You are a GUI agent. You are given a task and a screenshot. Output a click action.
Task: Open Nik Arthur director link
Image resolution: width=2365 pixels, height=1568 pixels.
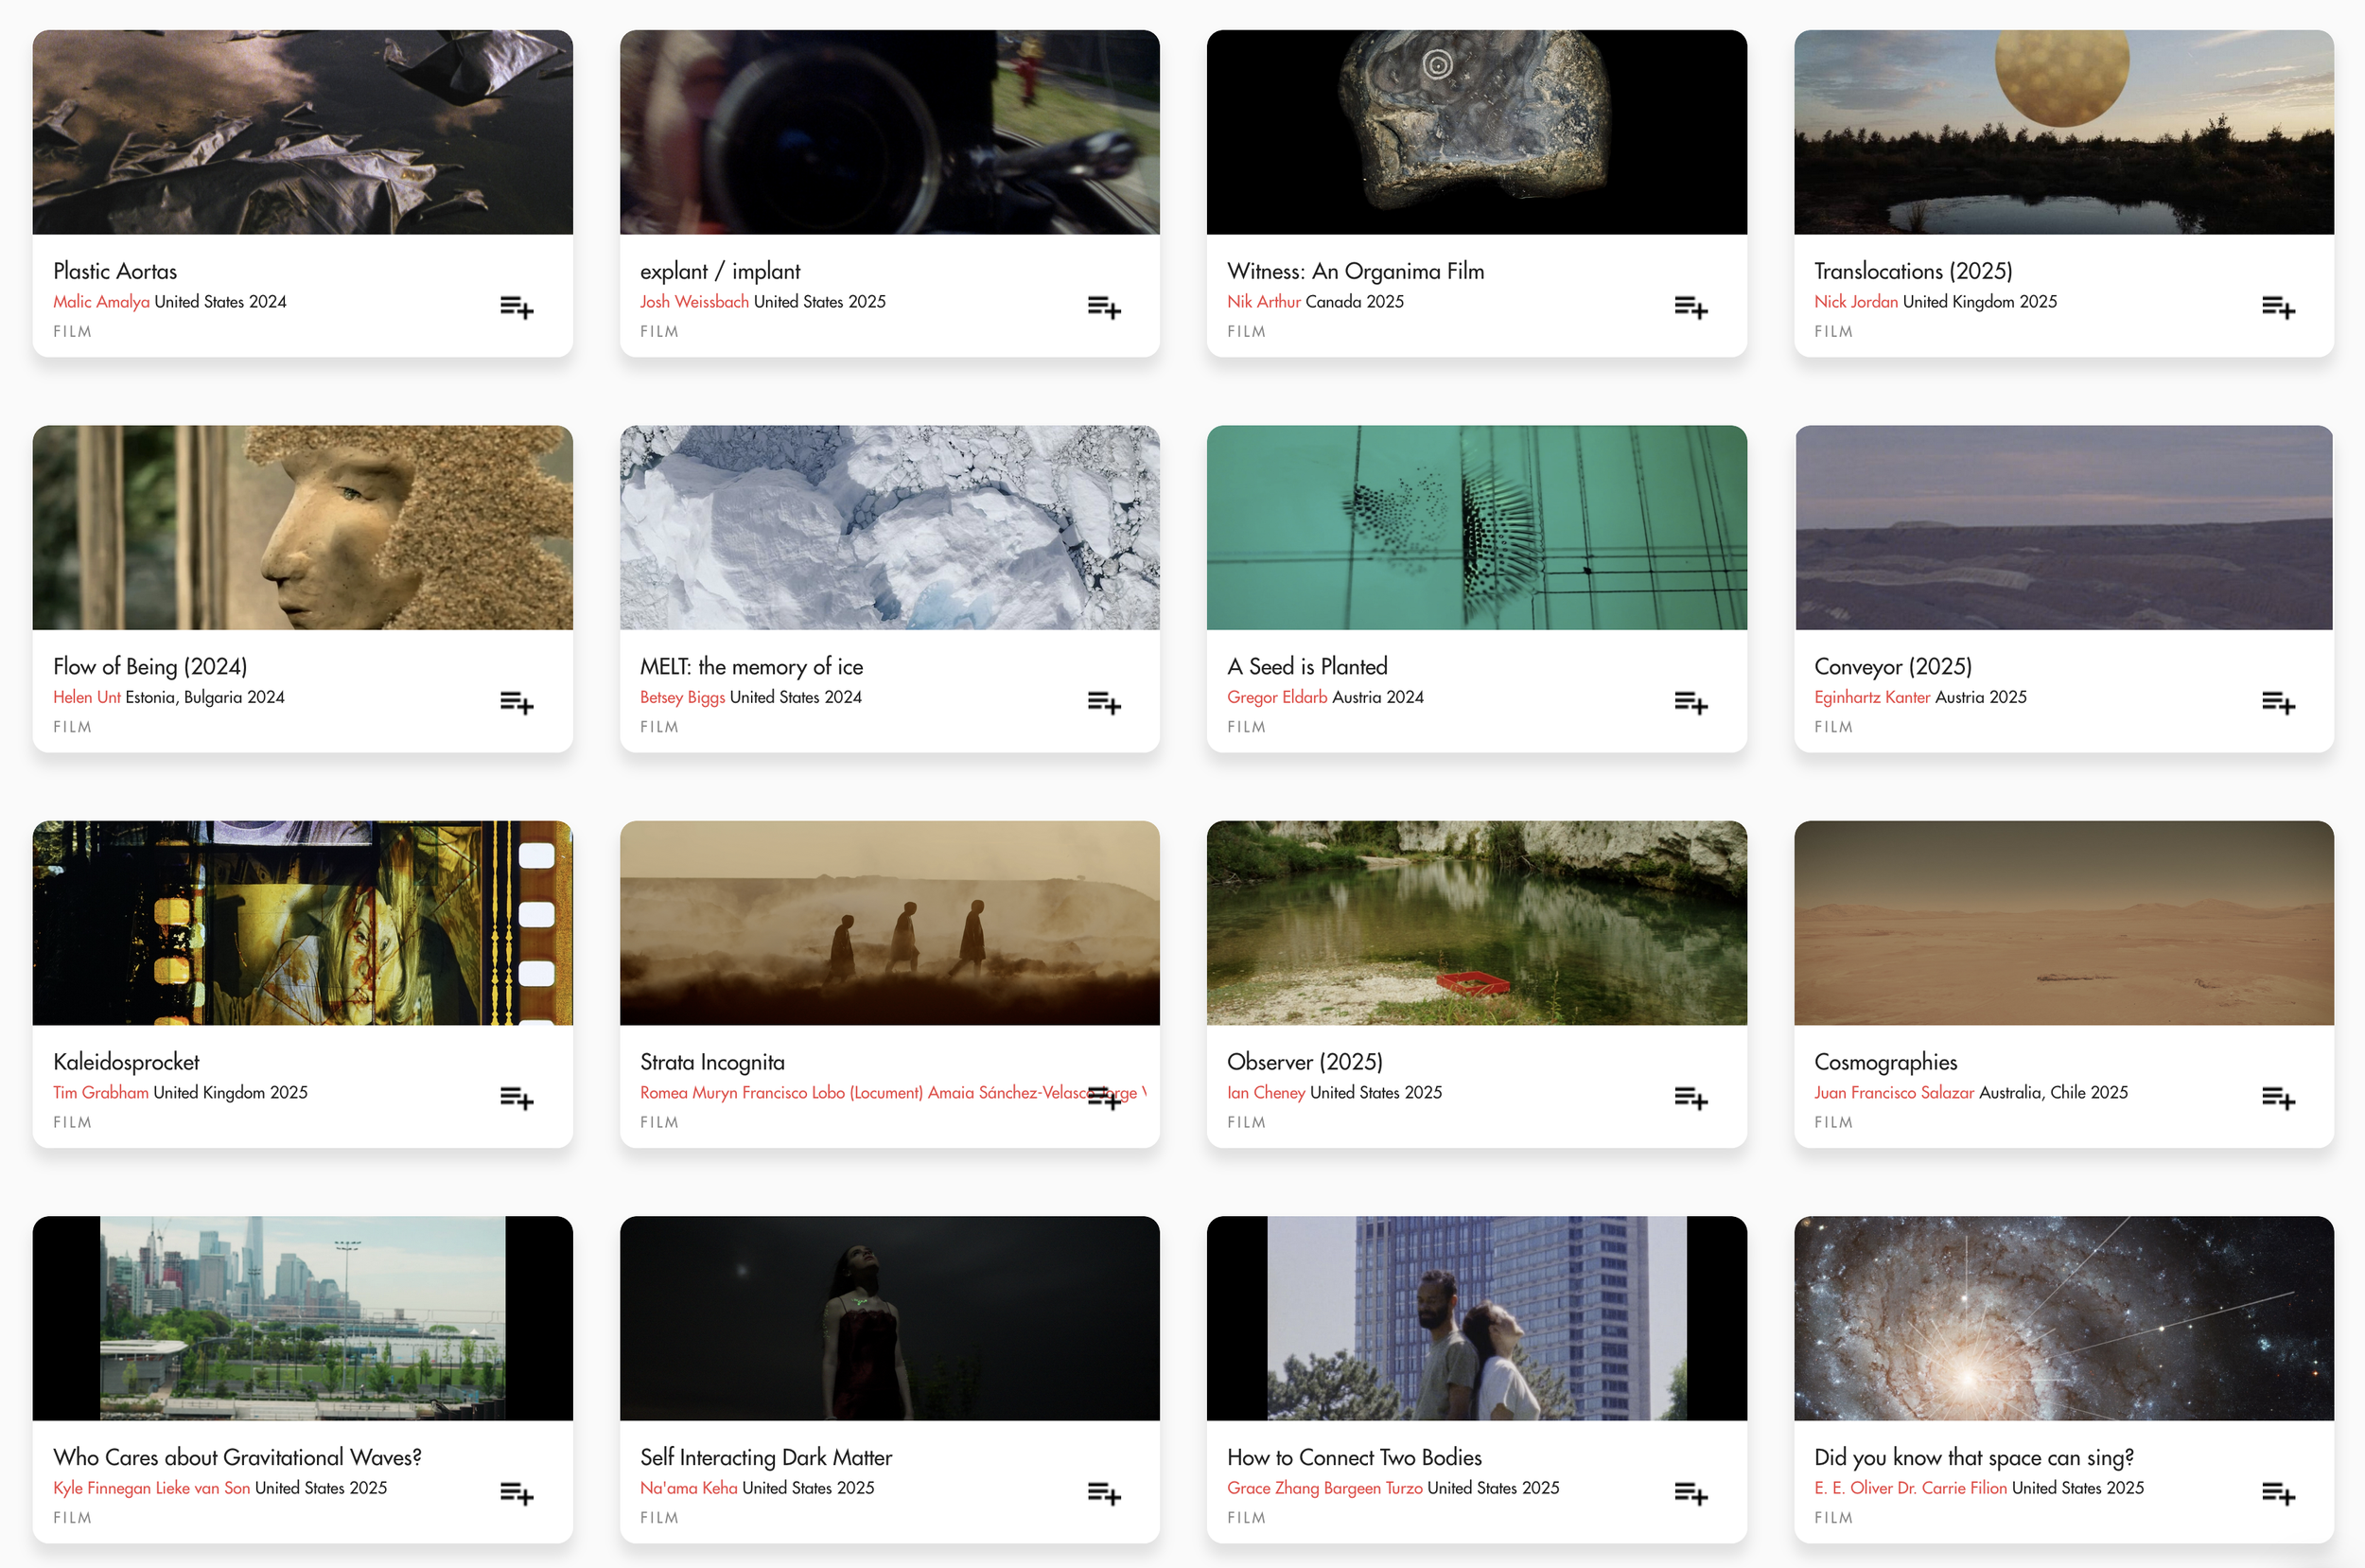click(1264, 302)
